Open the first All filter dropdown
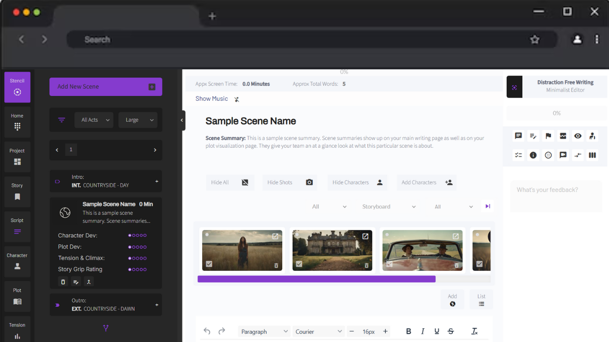 pos(329,207)
